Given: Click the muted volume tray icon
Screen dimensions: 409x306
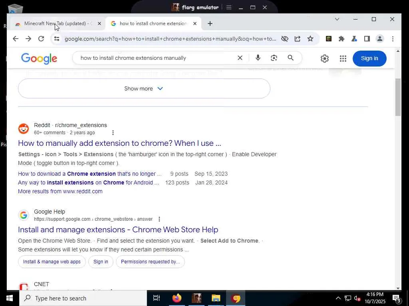Looking at the screenshot, I should (357, 298).
